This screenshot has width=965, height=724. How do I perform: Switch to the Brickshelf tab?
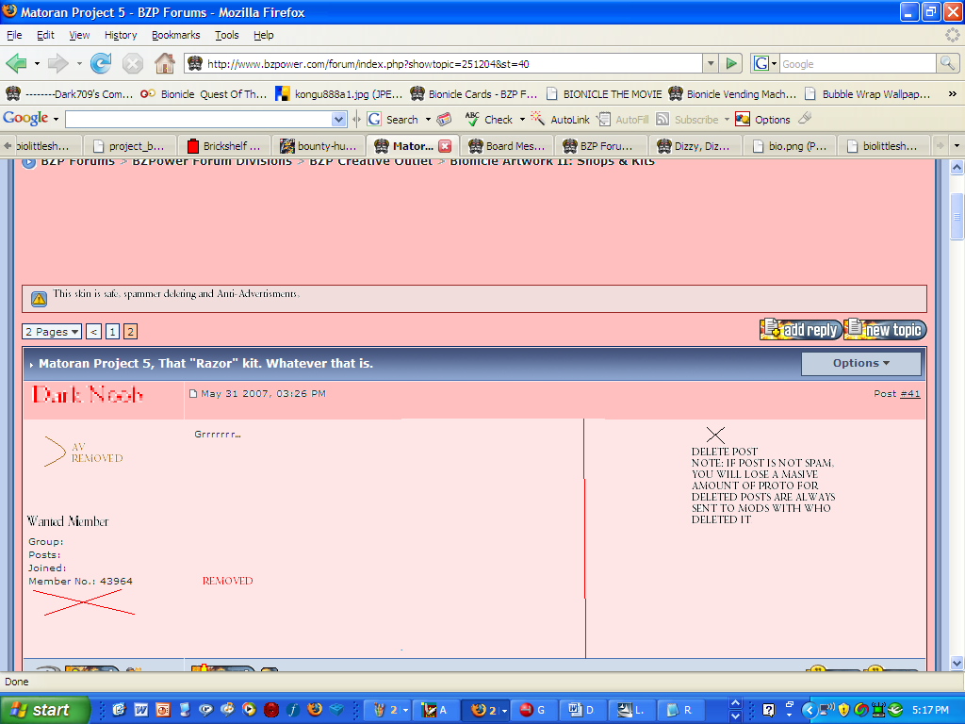coord(224,146)
